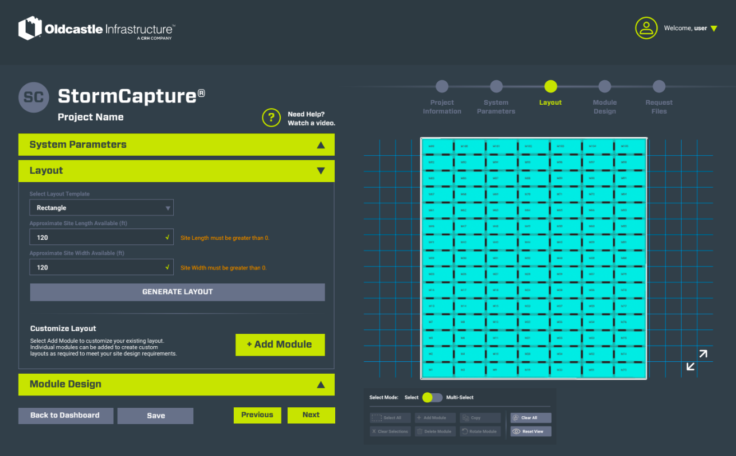Image resolution: width=736 pixels, height=456 pixels.
Task: Select module M105 in layout grid
Action: click(x=630, y=146)
